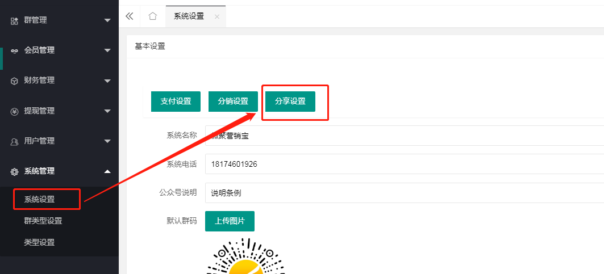Image resolution: width=604 pixels, height=274 pixels.
Task: Expand 提现管理 dropdown arrow
Action: pos(107,111)
